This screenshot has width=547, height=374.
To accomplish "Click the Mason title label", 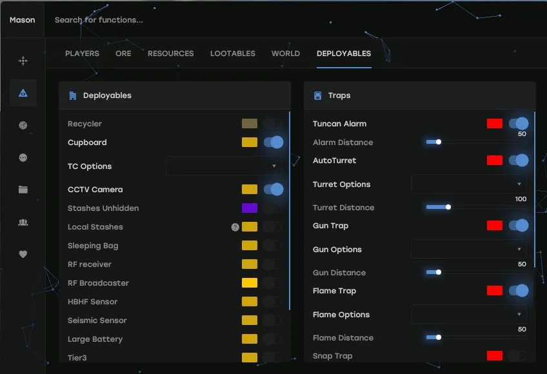I will coord(23,20).
